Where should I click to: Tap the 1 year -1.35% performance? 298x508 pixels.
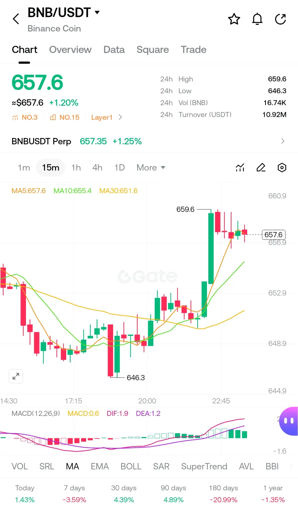[273, 494]
